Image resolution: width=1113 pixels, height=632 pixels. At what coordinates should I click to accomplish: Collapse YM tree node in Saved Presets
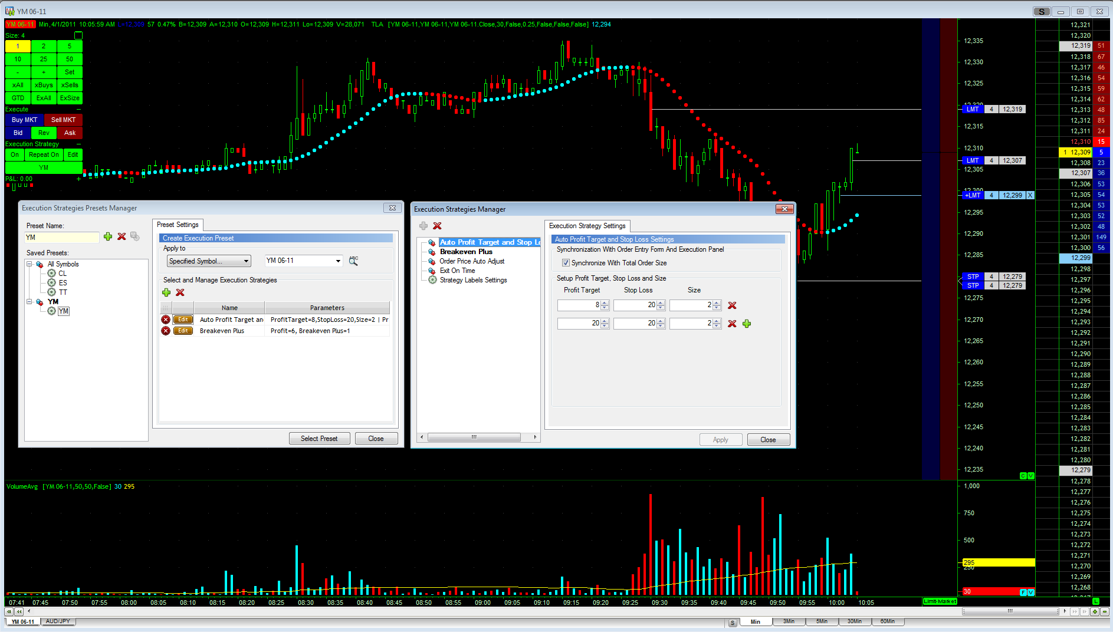pos(29,302)
